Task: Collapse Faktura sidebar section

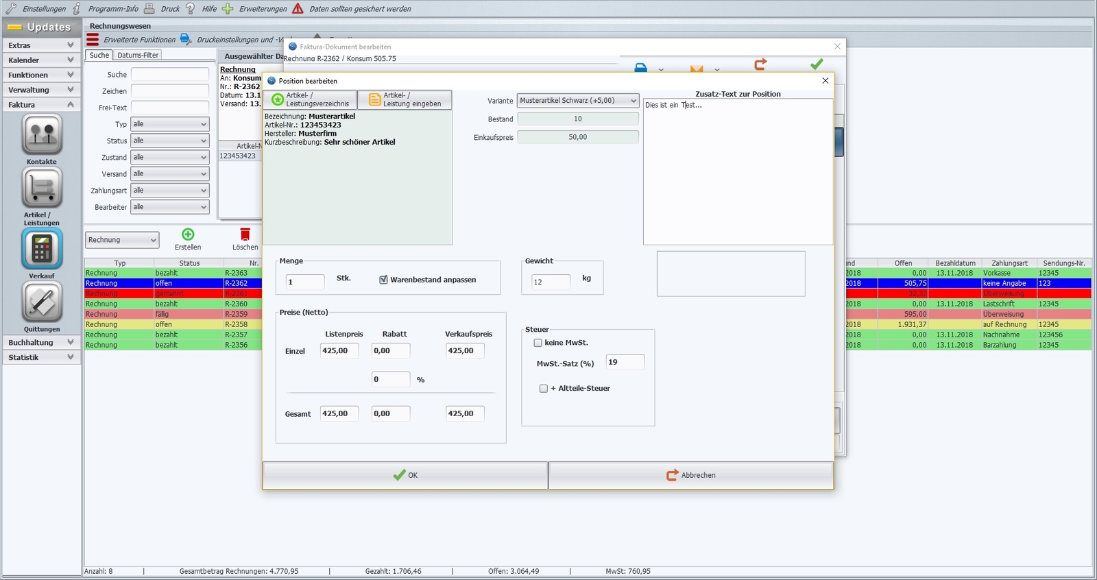Action: click(x=42, y=105)
